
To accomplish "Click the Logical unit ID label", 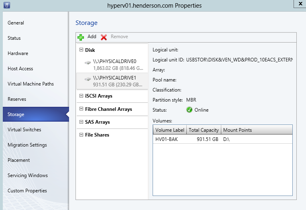I will (168, 60).
